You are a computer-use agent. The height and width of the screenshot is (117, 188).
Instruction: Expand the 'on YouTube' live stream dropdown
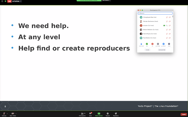[x=17, y=1]
